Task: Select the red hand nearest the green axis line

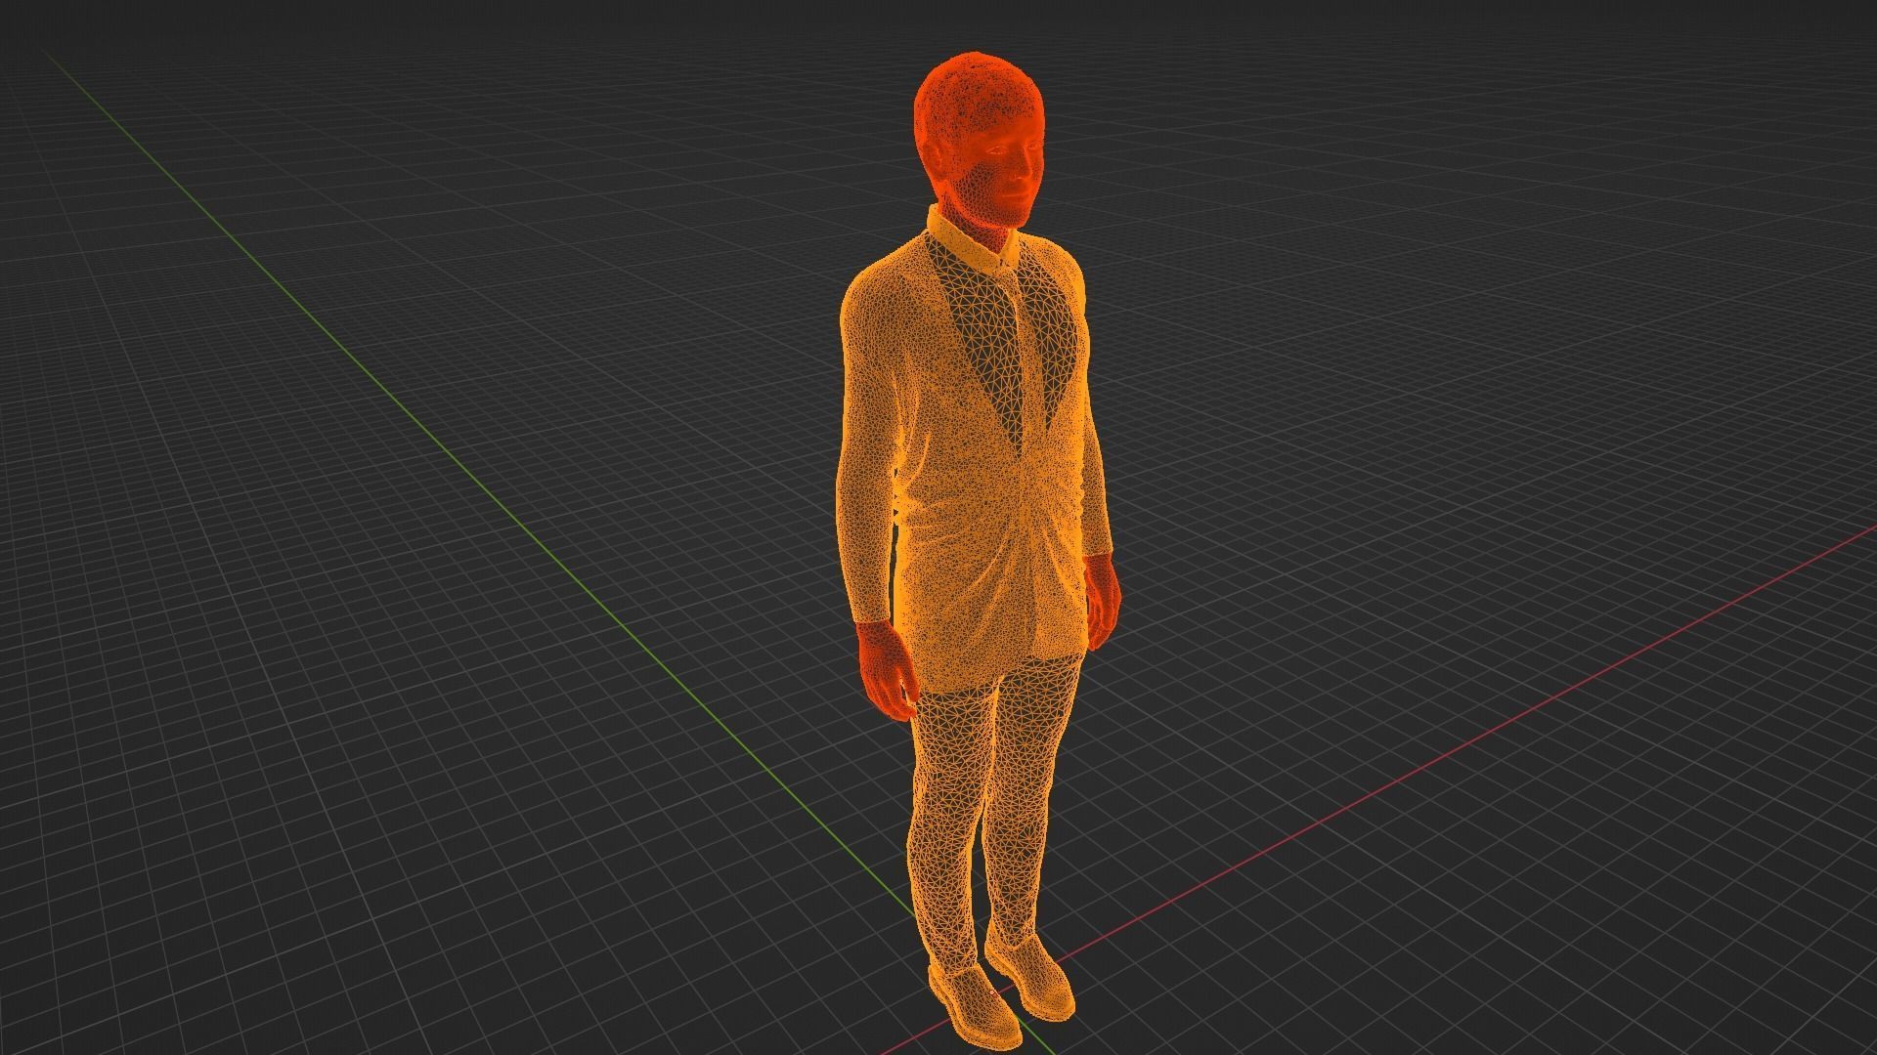Action: tap(888, 669)
